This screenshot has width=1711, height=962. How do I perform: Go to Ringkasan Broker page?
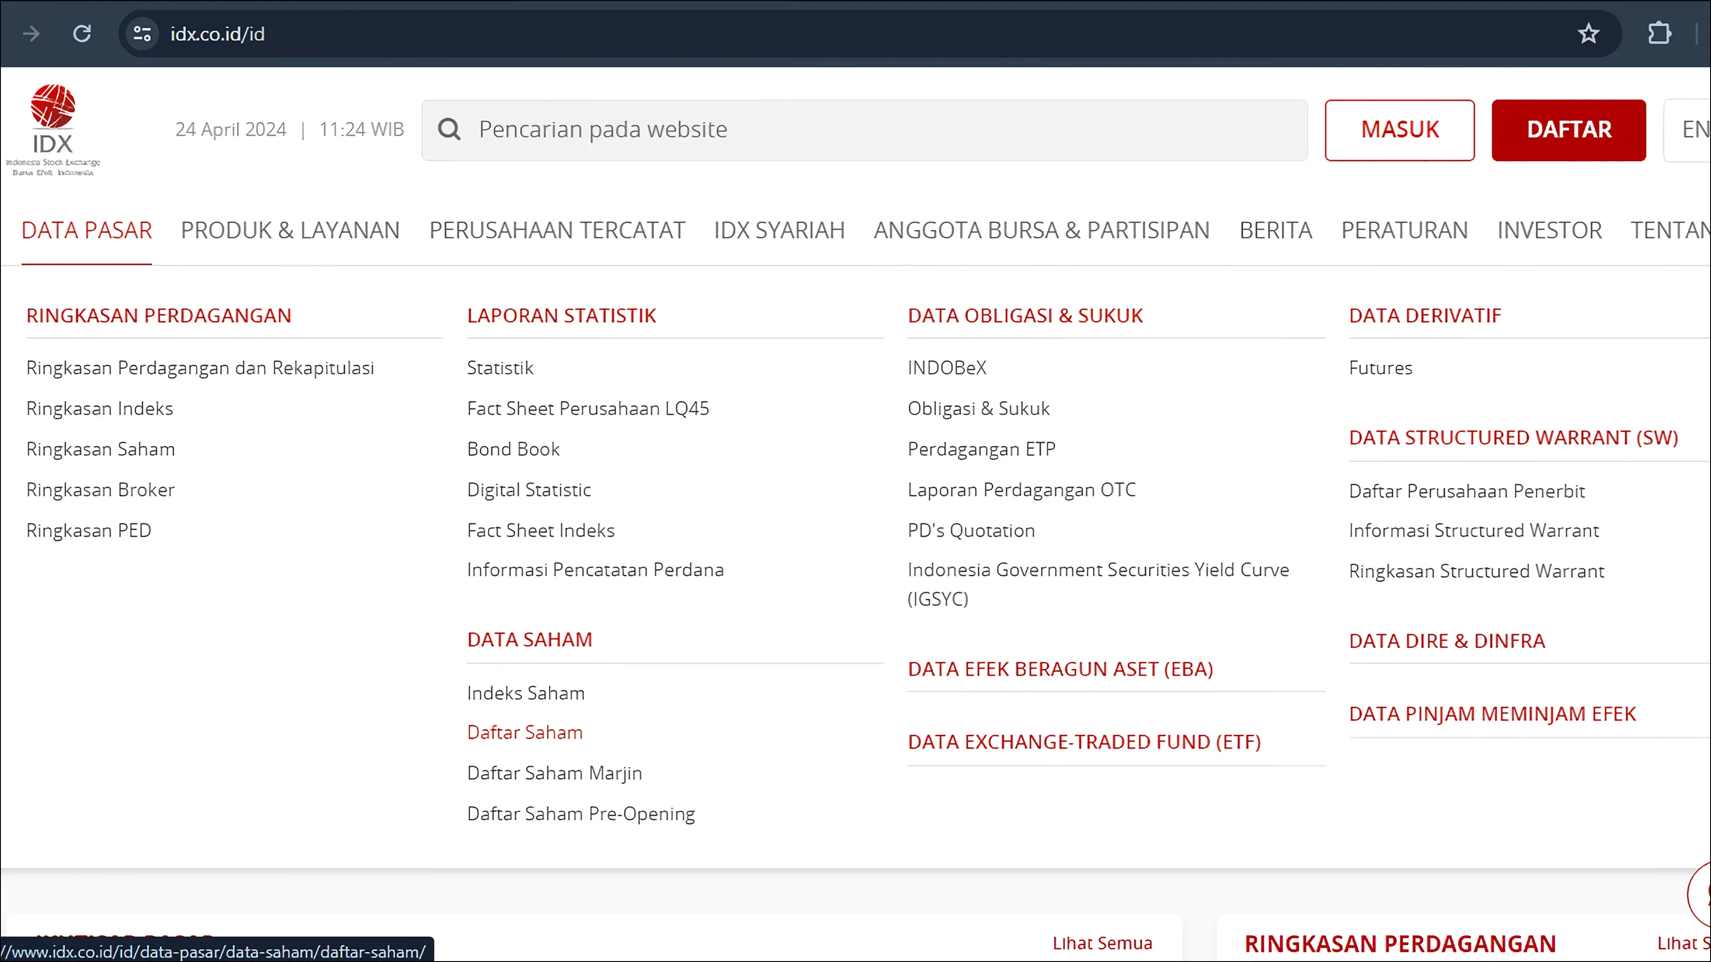pos(100,490)
